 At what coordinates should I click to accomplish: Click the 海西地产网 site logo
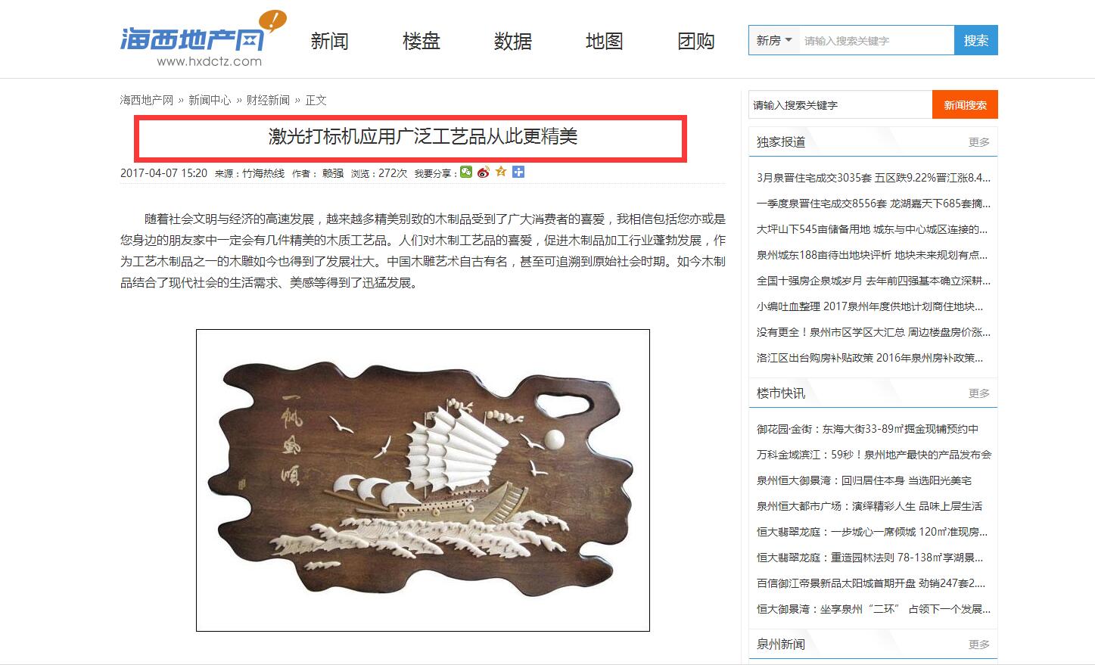coord(203,39)
